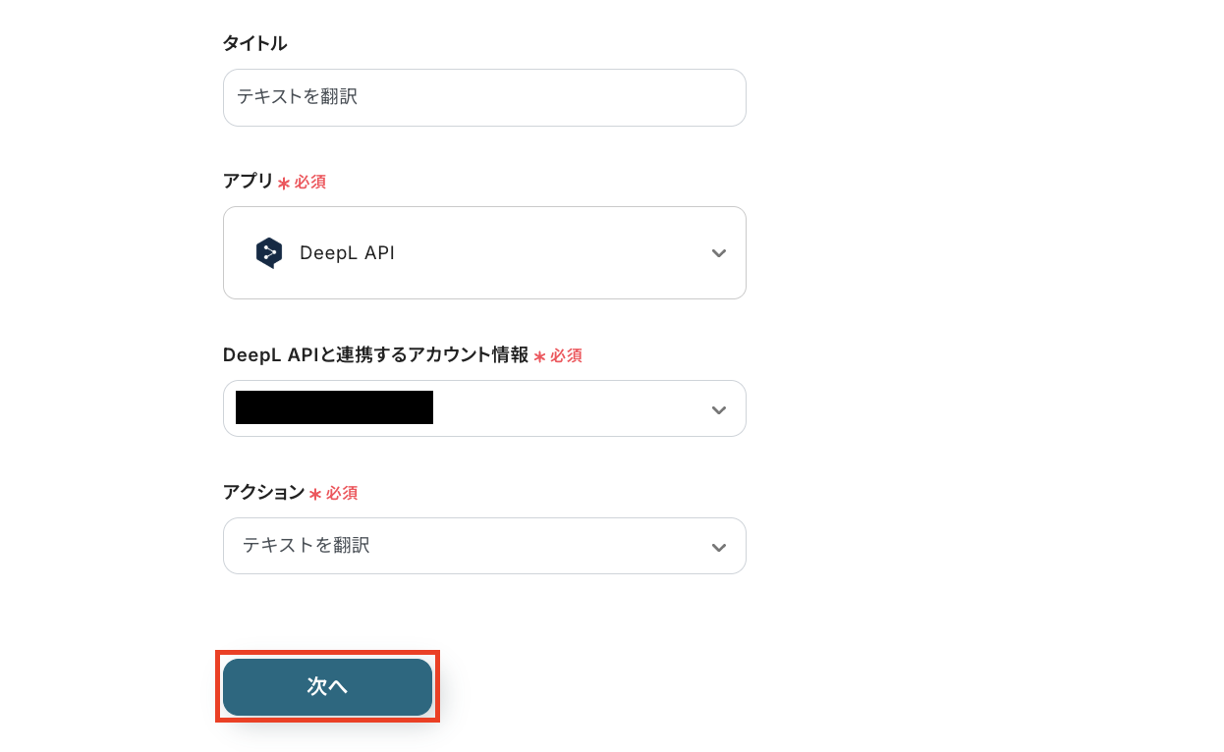Select the DeepL API app entry
Image resolution: width=1224 pixels, height=752 pixels.
484,252
